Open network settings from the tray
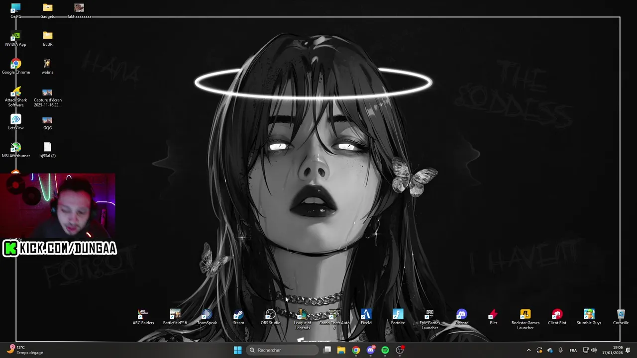Image resolution: width=637 pixels, height=358 pixels. (586, 350)
